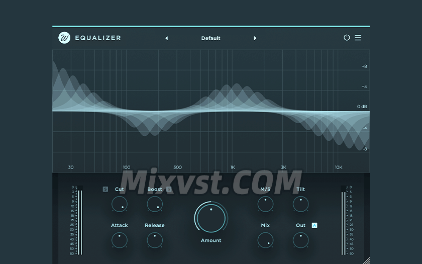
Task: Click the Mix knob
Action: coord(265,240)
